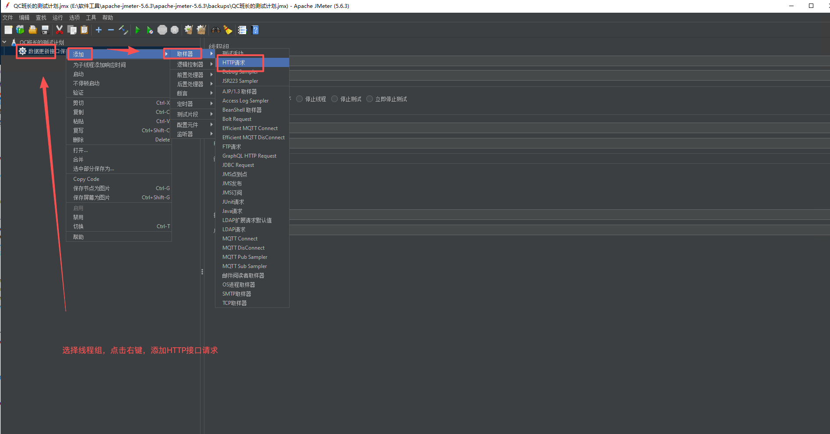
Task: Open the 帮助 menu in menu bar
Action: coord(108,18)
